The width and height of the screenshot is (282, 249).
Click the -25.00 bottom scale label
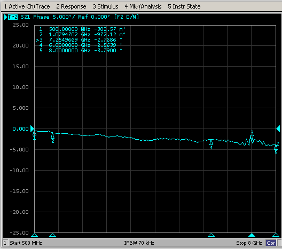pyautogui.click(x=19, y=232)
